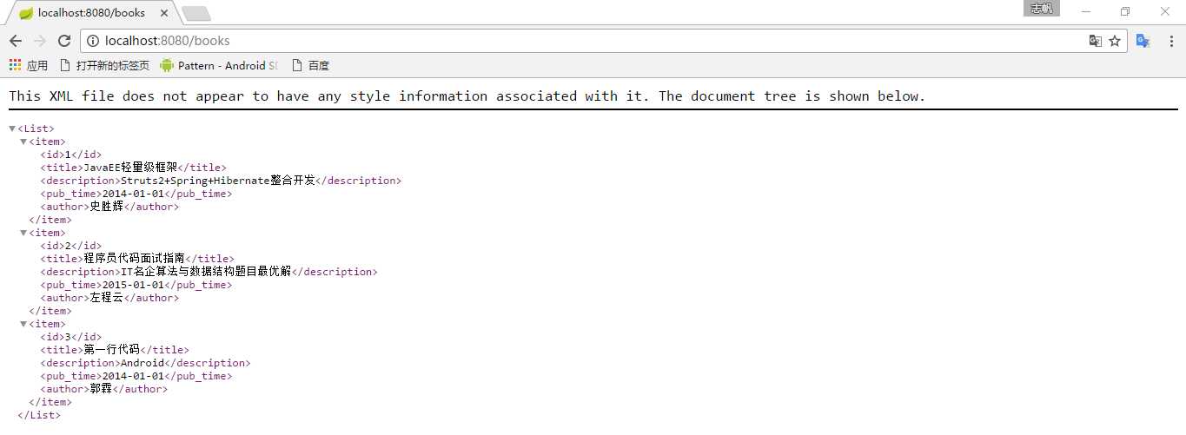The image size is (1186, 435).
Task: Click the author text 郭霖
Action: (101, 389)
